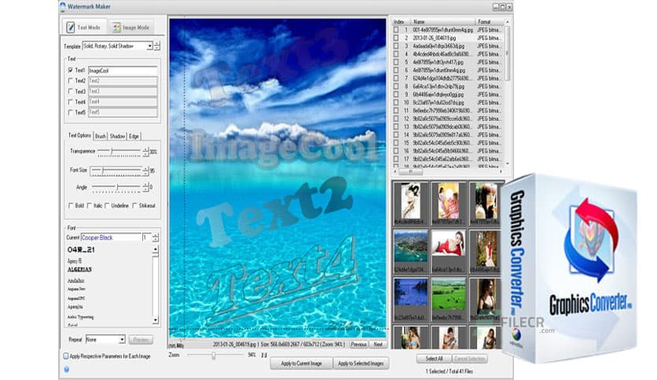The image size is (657, 380).
Task: Click the Previous image button
Action: (358, 344)
